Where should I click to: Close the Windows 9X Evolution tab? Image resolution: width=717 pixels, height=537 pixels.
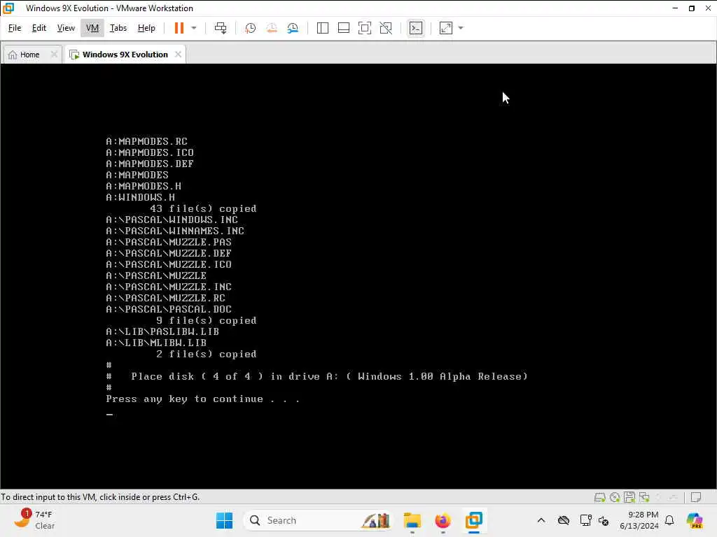click(x=178, y=55)
